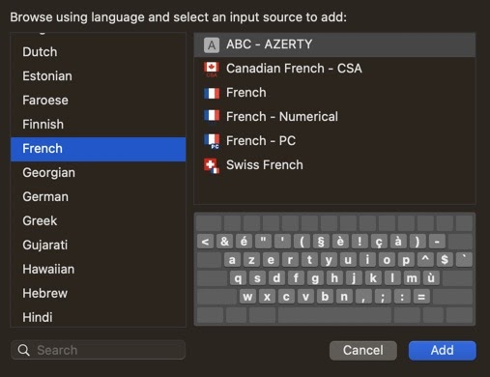Click the flag icon for French - Numerical
The image size is (490, 377).
(x=212, y=115)
